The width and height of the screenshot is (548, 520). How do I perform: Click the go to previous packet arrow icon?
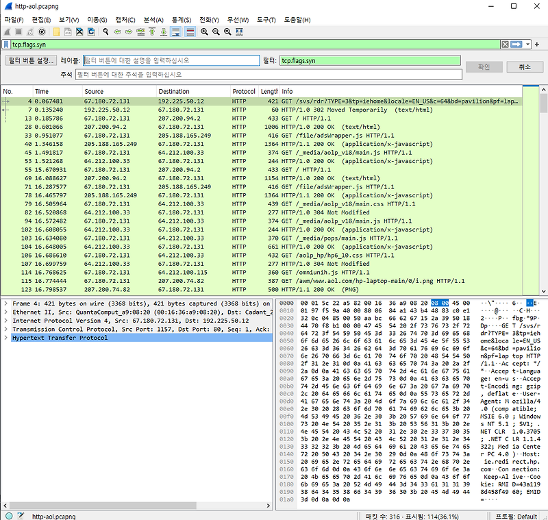[118, 31]
